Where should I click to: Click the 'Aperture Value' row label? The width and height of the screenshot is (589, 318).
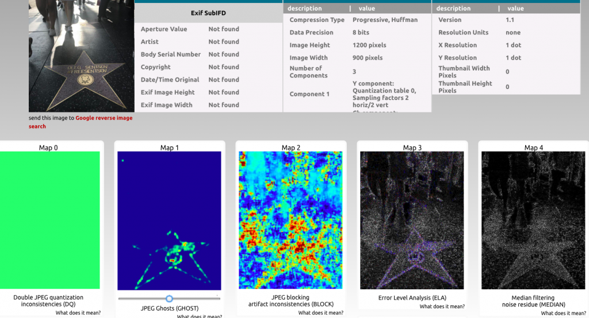click(x=164, y=29)
